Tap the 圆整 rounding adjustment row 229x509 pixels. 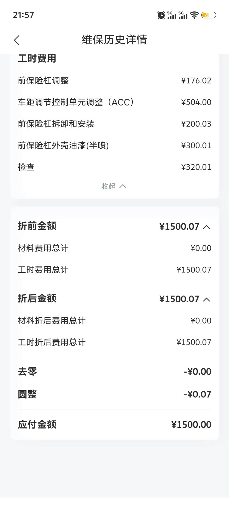click(x=115, y=394)
